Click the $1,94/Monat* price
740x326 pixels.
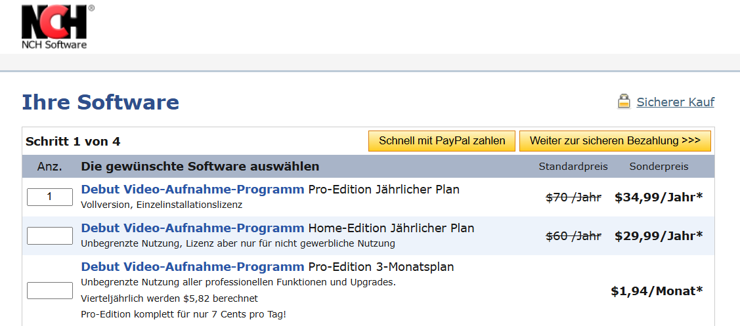657,291
